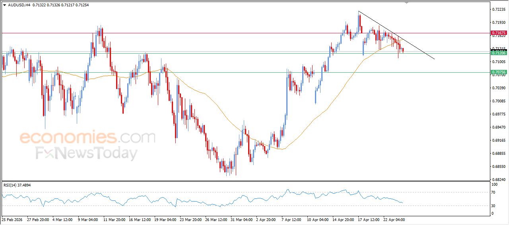This screenshot has width=509, height=225.
Task: Click the green 0.71206 price label
Action: (499, 53)
